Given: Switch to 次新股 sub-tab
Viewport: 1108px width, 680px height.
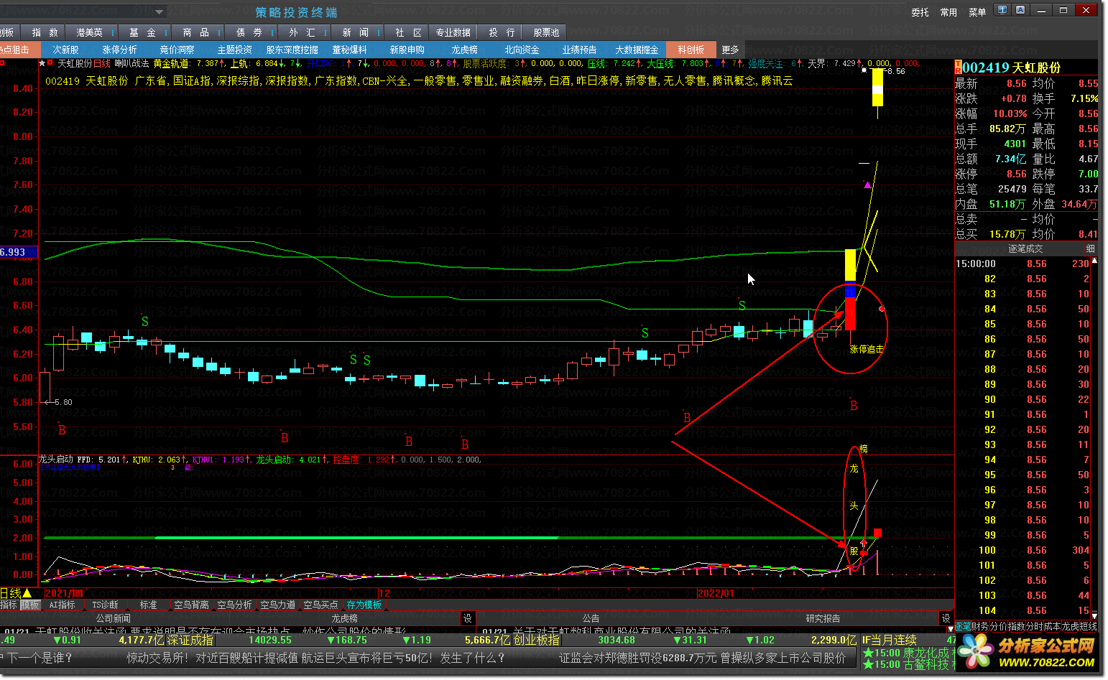Looking at the screenshot, I should [x=65, y=50].
